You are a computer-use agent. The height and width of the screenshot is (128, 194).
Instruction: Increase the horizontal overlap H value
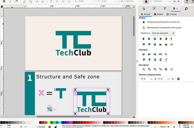[x=156, y=79]
